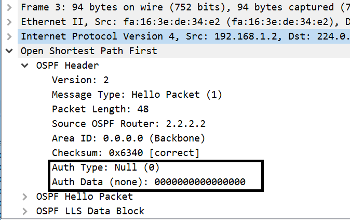Select the Open Shortest Path First label
Image resolution: width=350 pixels, height=220 pixels.
(89, 51)
